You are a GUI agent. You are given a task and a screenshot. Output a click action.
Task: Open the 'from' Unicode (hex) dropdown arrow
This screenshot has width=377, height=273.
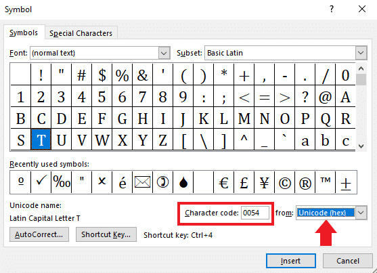click(x=361, y=213)
